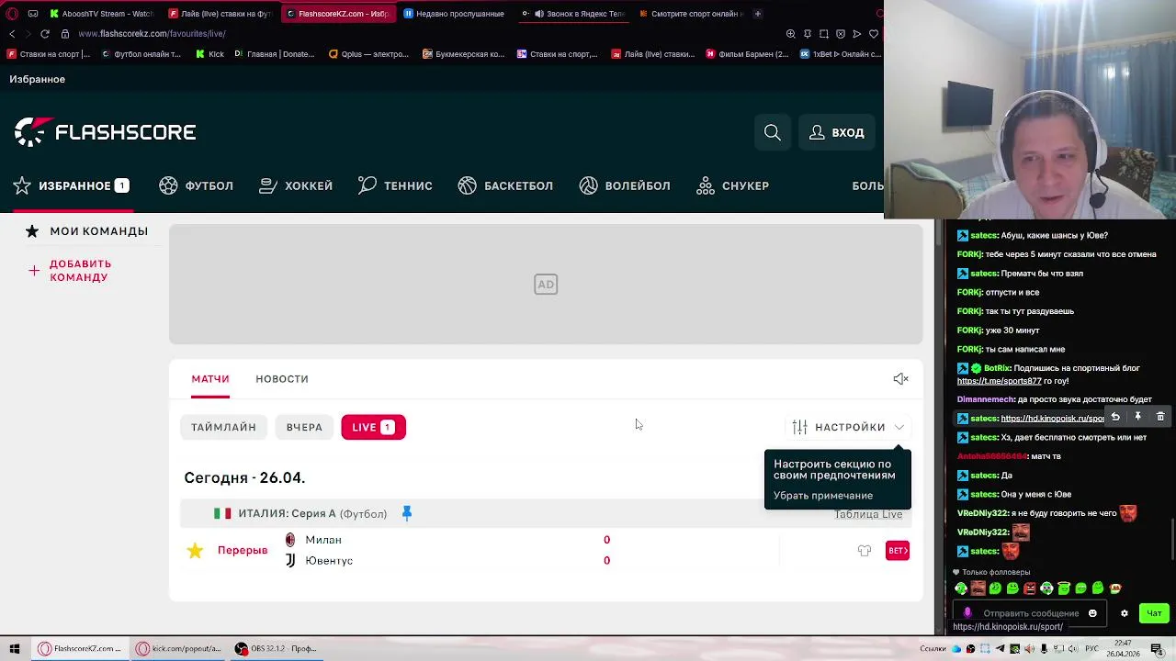Image resolution: width=1176 pixels, height=661 pixels.
Task: Open the Flashscore search magnifier
Action: [773, 133]
